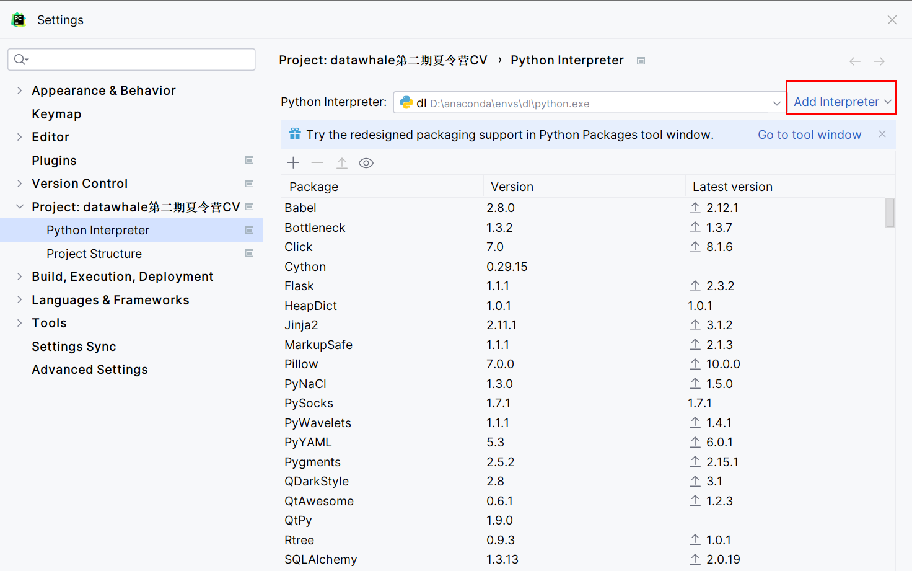Select the Rtree package row
Screen dimensions: 912x571
click(583, 540)
